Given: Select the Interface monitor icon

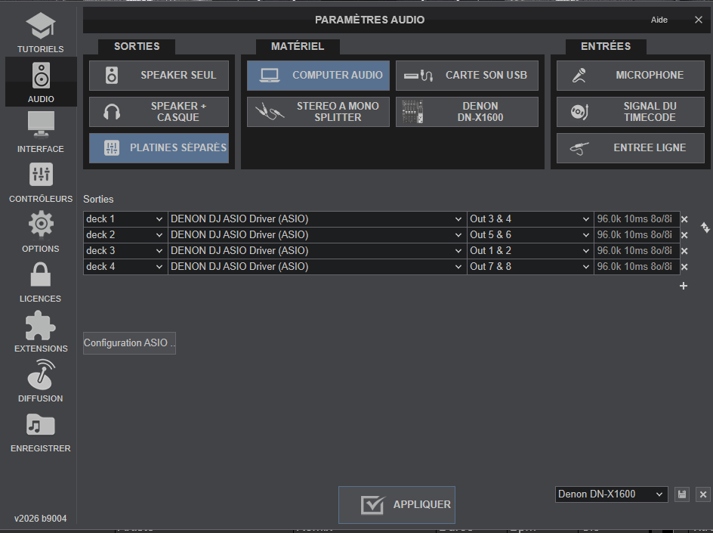Looking at the screenshot, I should point(40,132).
